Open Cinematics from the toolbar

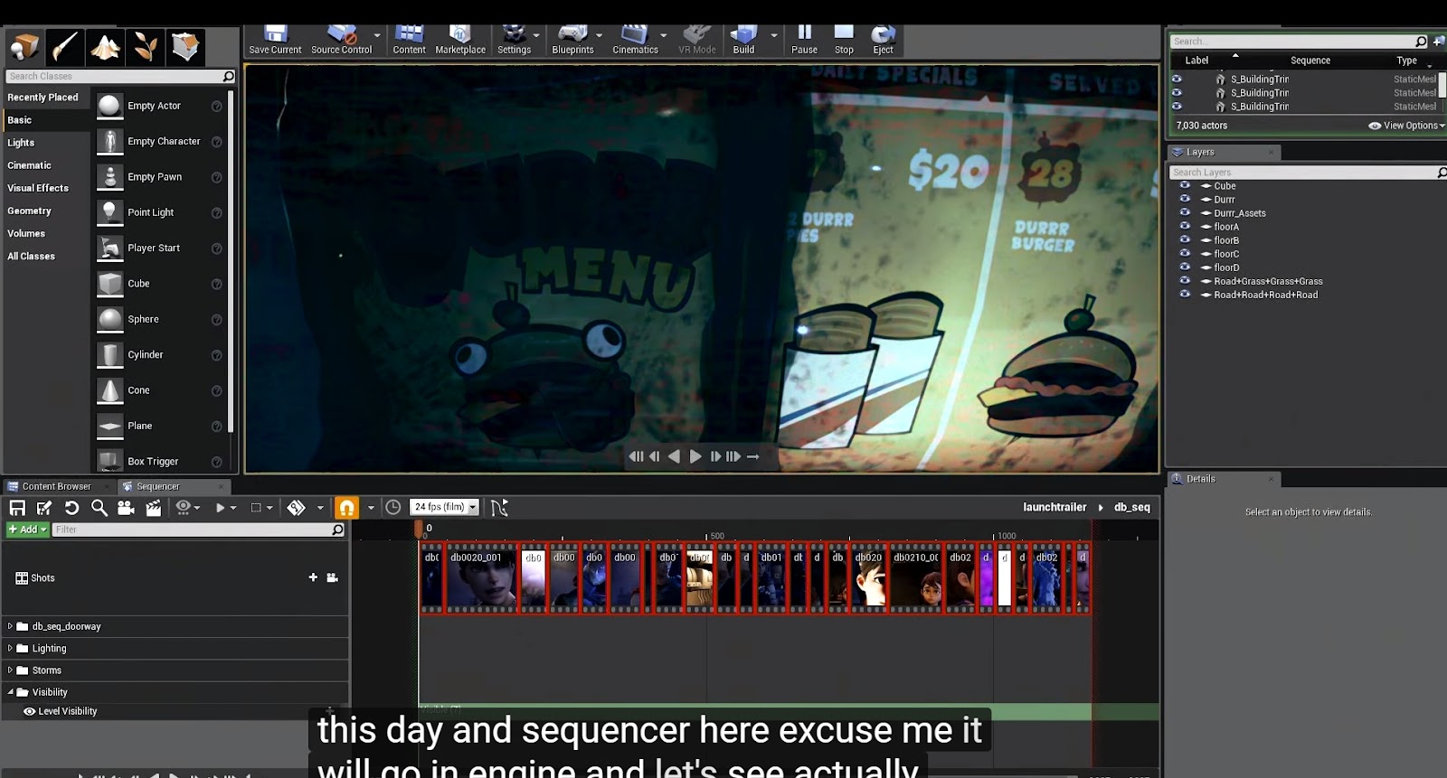[635, 41]
